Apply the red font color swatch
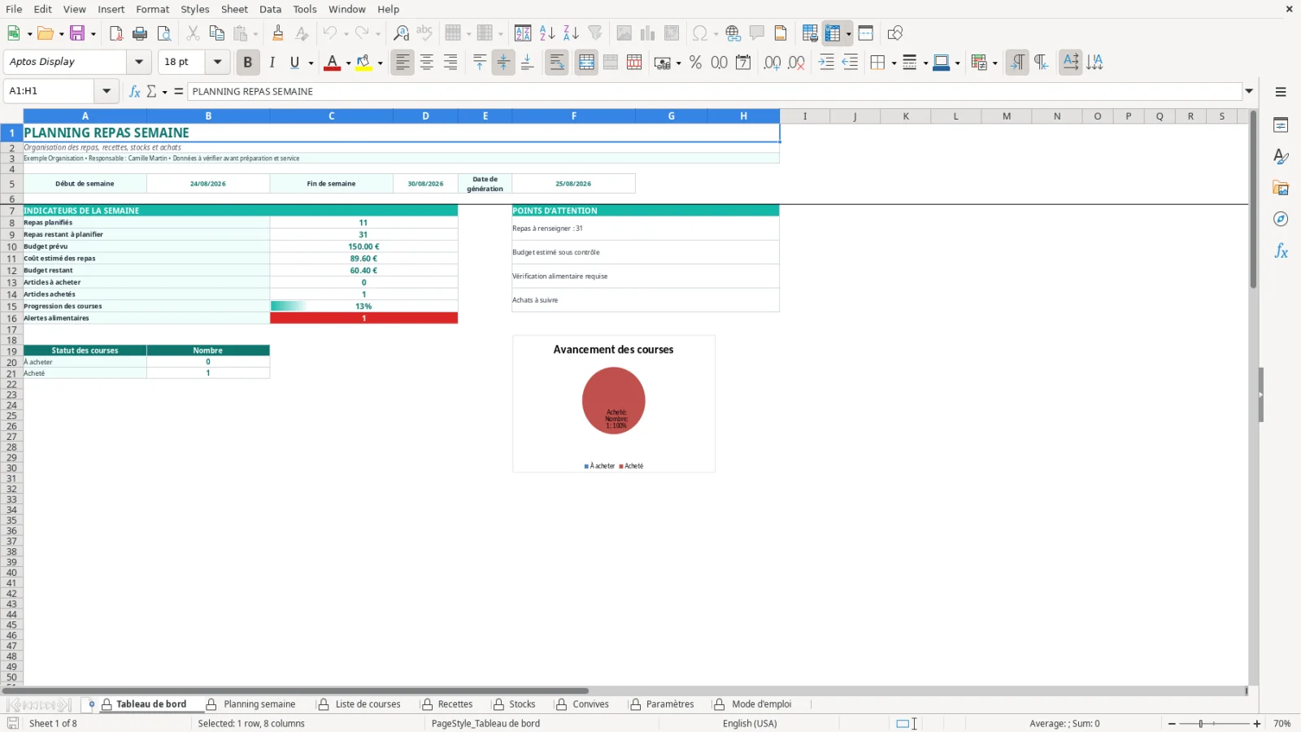 [332, 63]
